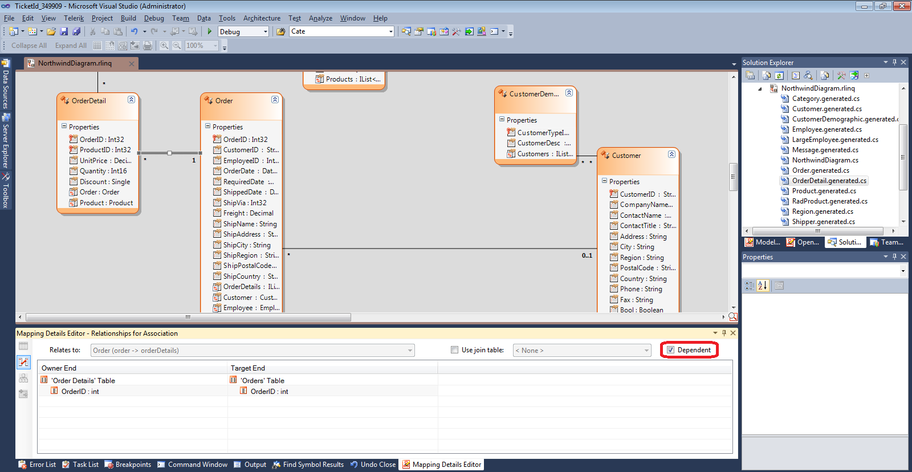
Task: Click the Undo arrow in the toolbar
Action: (135, 31)
